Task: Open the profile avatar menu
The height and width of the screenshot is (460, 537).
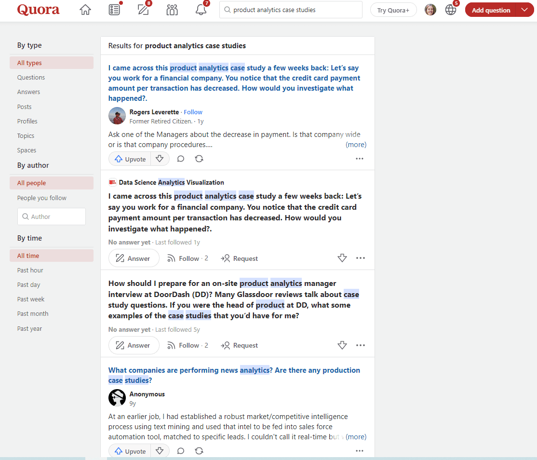Action: click(x=430, y=10)
